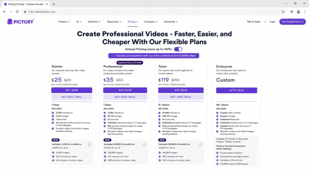
Task: Open the Pricing dropdown
Action: pyautogui.click(x=133, y=22)
